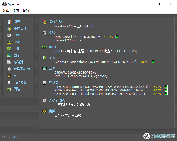
Task: Click the 447GB Kingston KIOXIA-EXCERIA SSD entry
Action: (102, 87)
